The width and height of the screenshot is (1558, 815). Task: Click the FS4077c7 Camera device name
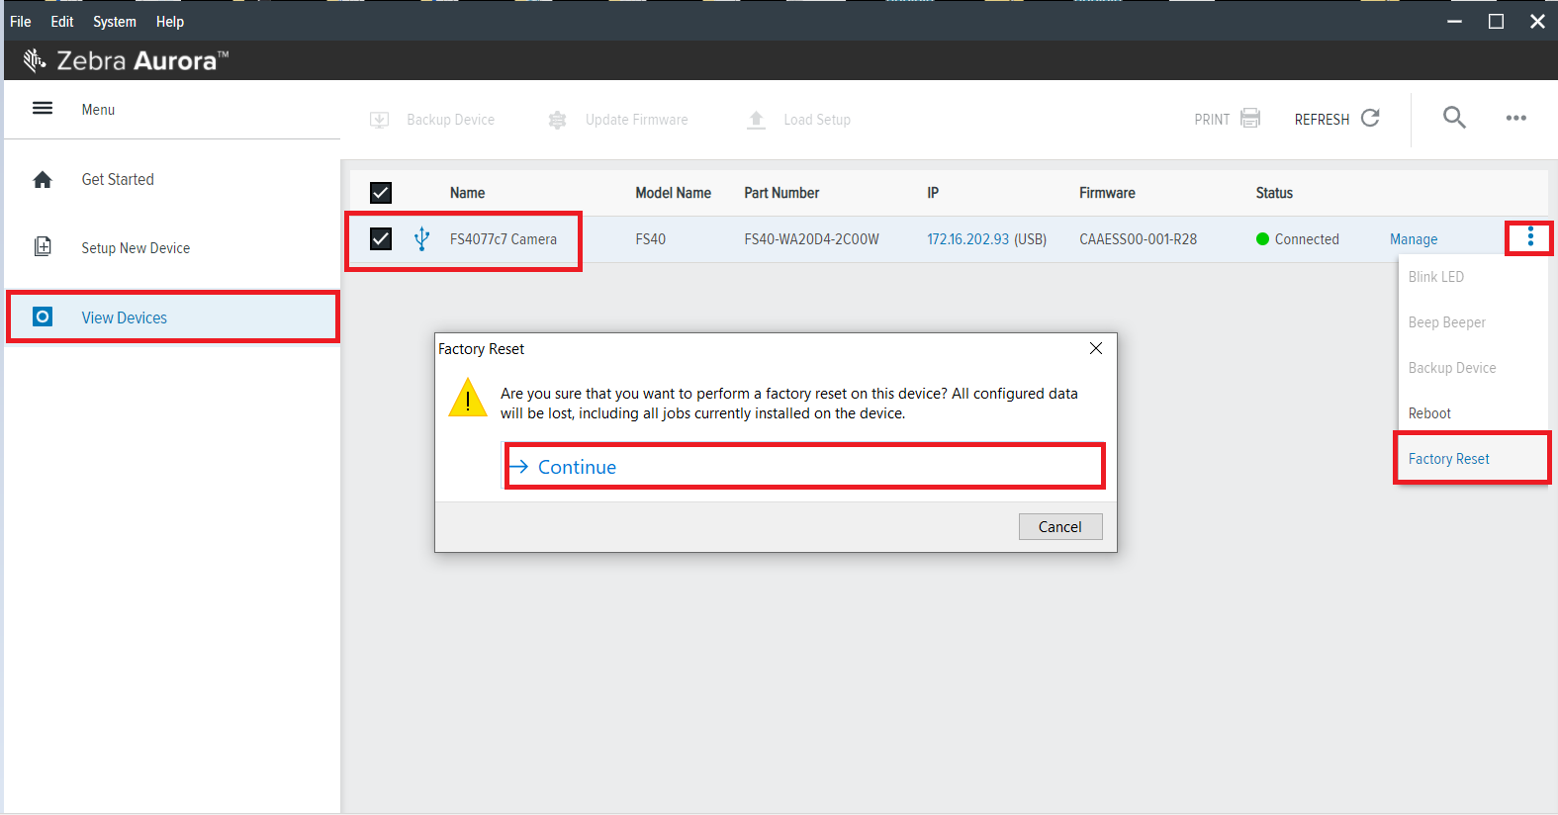click(x=504, y=239)
